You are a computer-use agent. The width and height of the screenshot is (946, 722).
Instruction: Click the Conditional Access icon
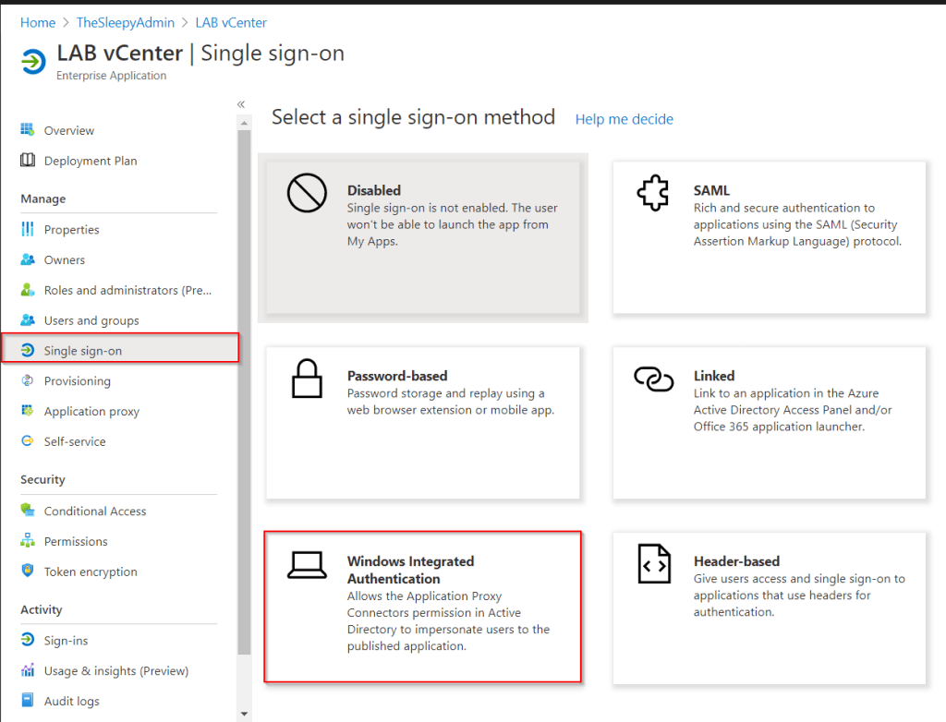click(28, 511)
